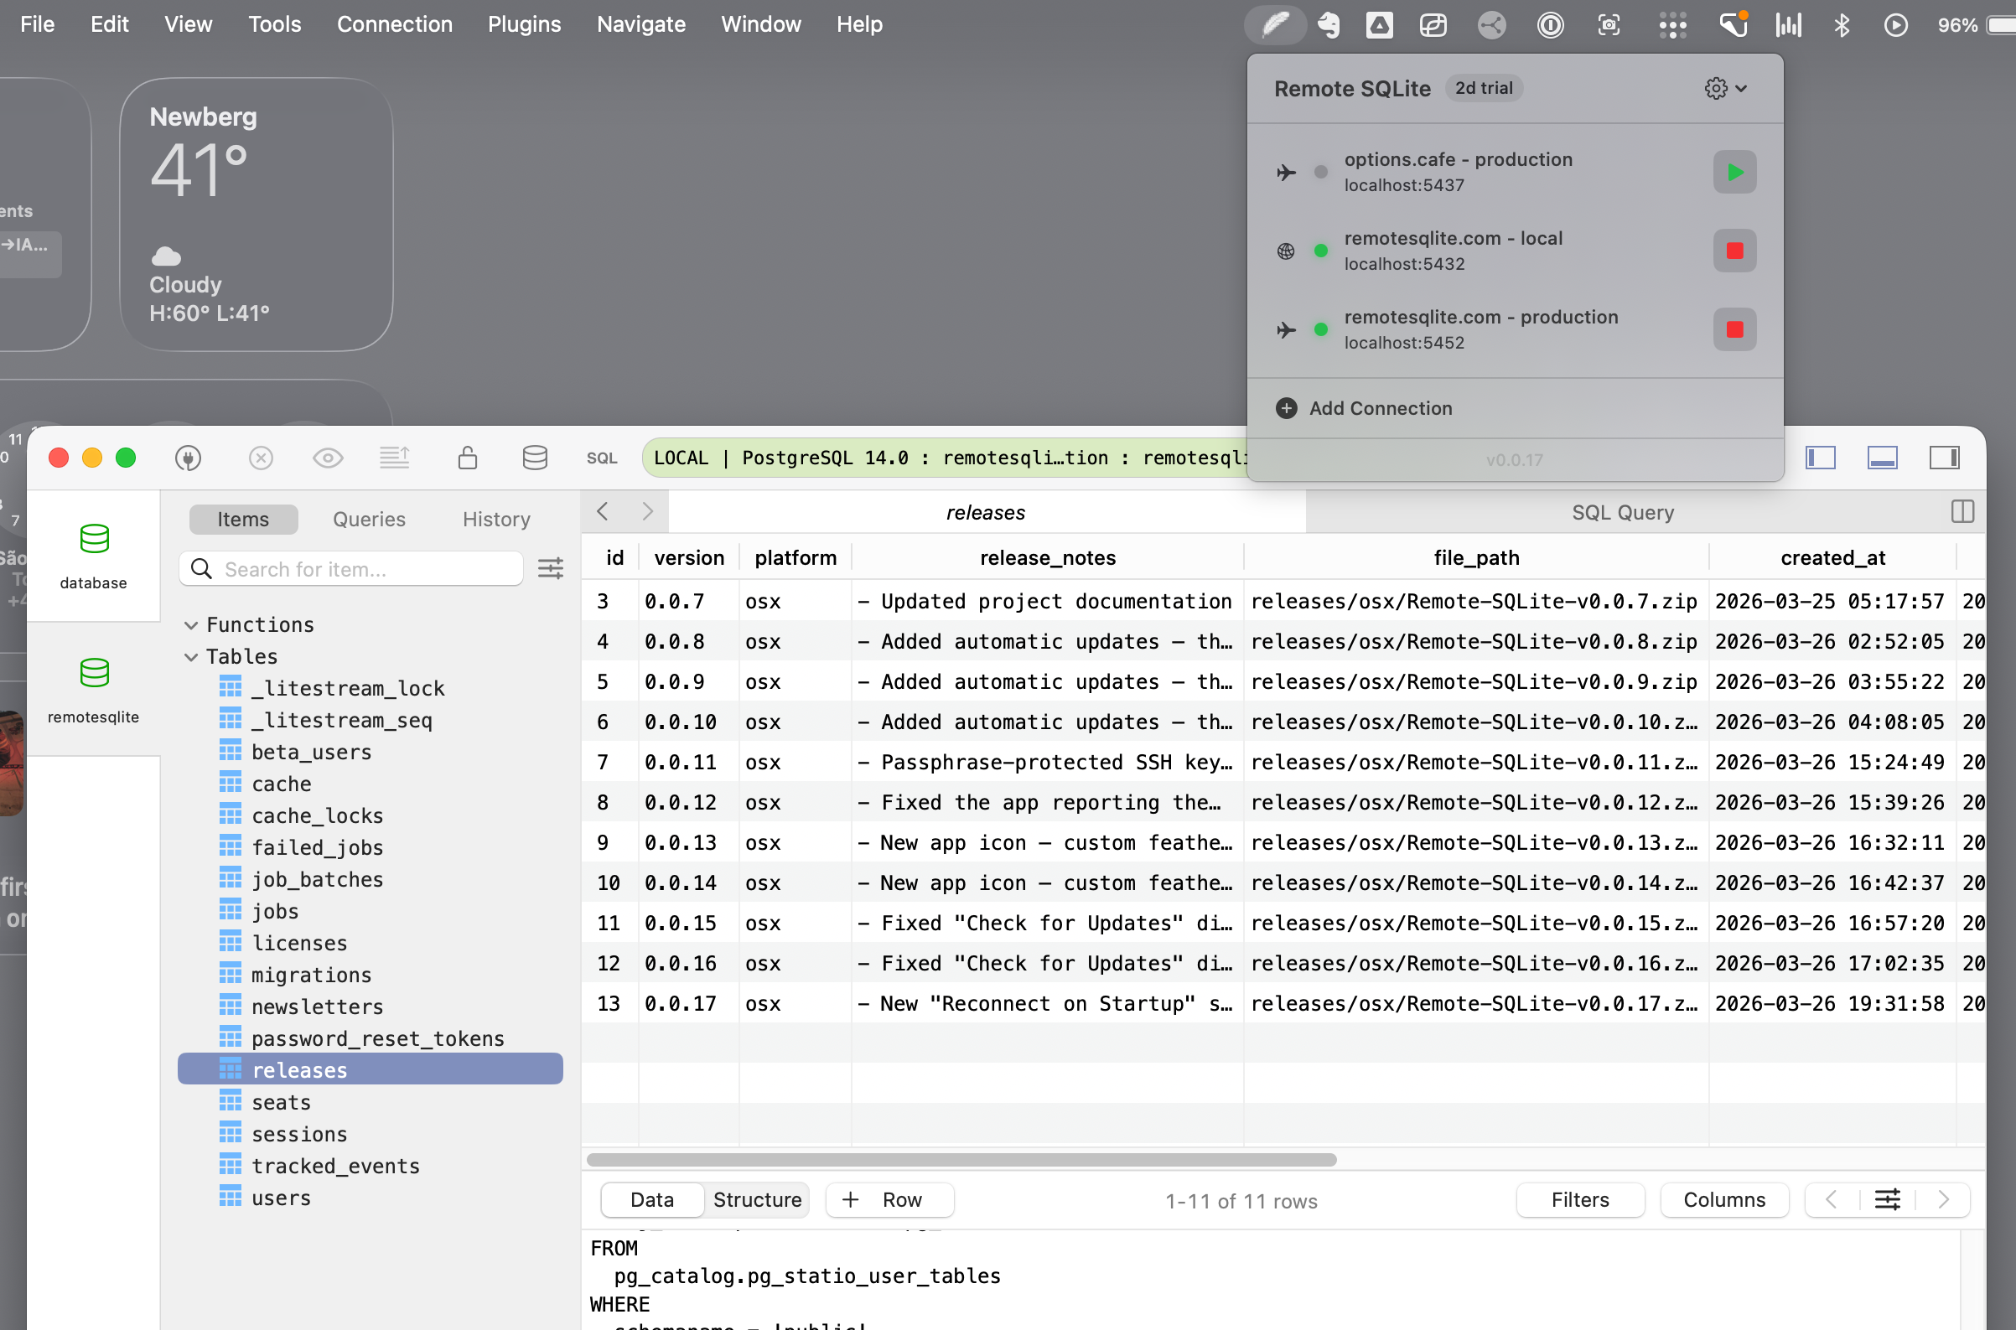
Task: Collapse the Functions section in the sidebar
Action: pyautogui.click(x=190, y=624)
